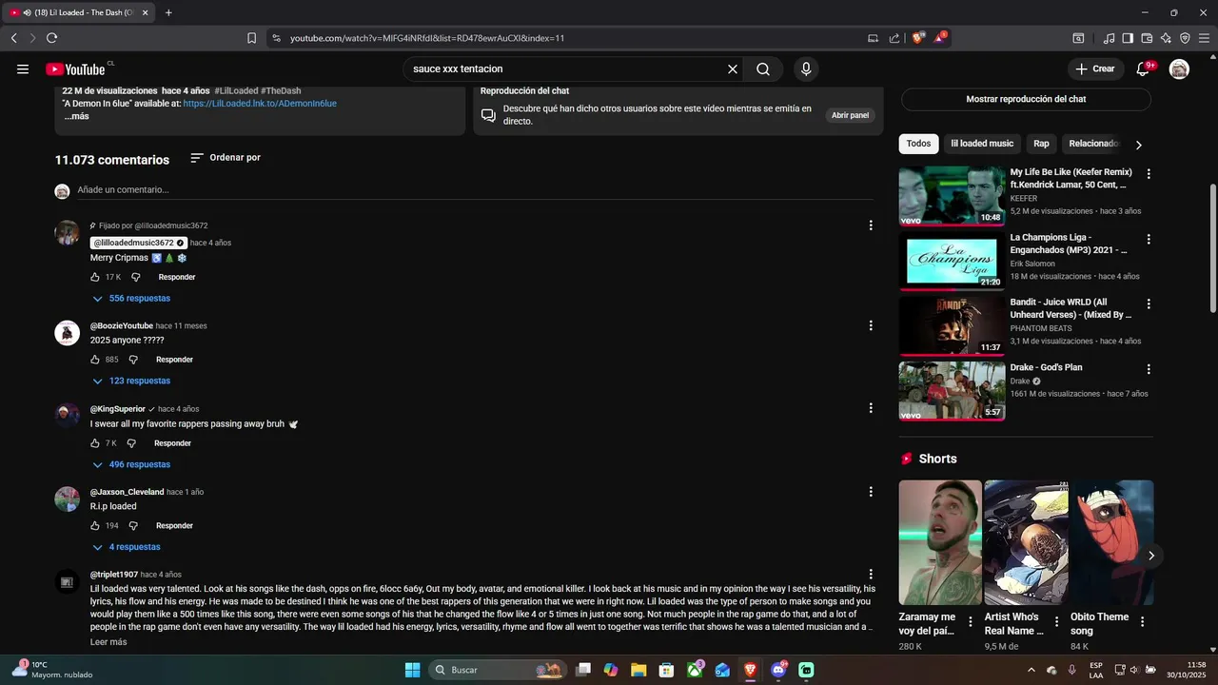This screenshot has height=685, width=1218.
Task: Open the Ordenar por sort dropdown
Action: (x=226, y=157)
